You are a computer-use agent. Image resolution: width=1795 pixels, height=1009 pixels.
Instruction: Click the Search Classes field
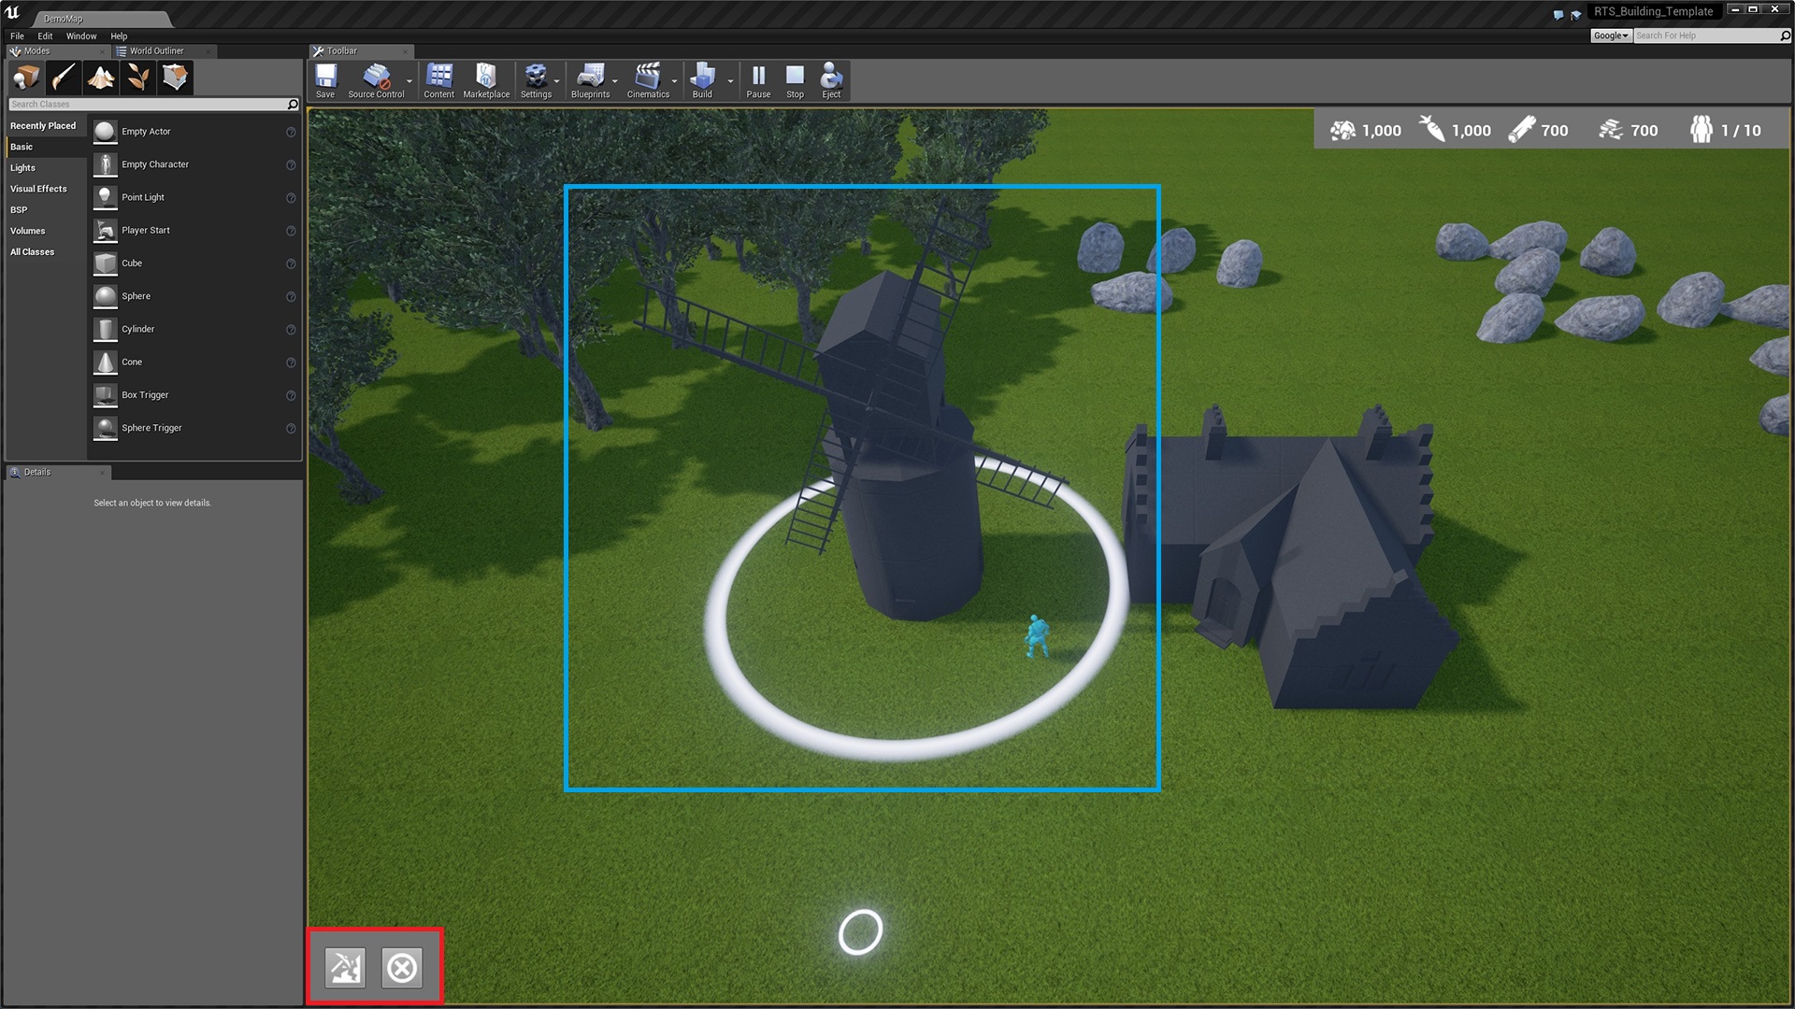[x=145, y=105]
